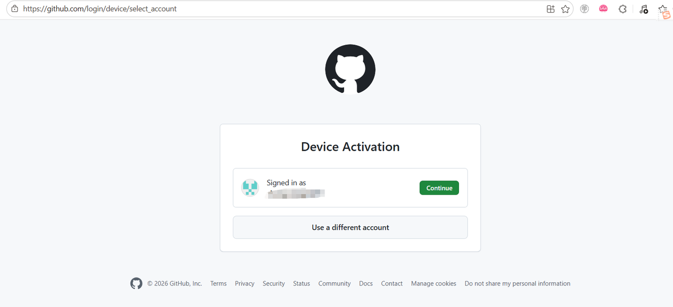Click the footer GitHub octocat icon
This screenshot has width=673, height=307.
(x=136, y=283)
